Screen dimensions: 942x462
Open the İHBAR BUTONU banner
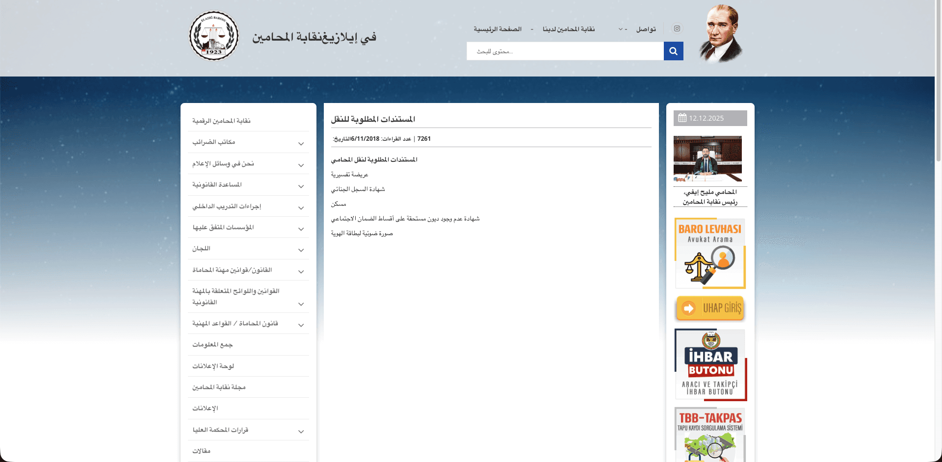coord(710,364)
